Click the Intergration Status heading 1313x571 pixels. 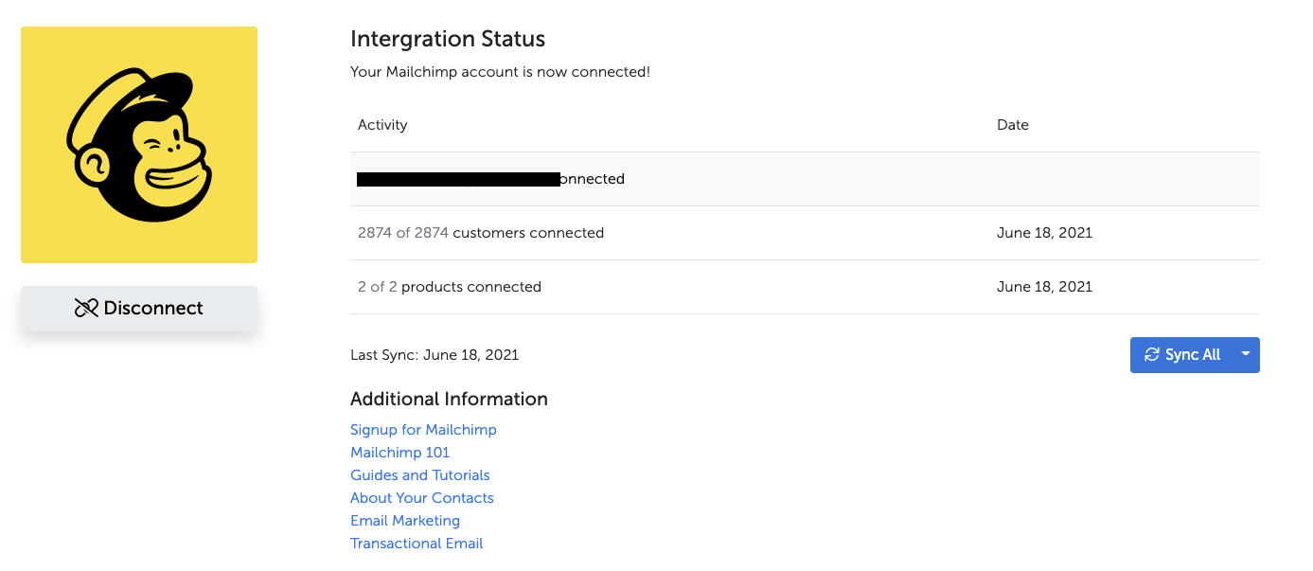448,39
